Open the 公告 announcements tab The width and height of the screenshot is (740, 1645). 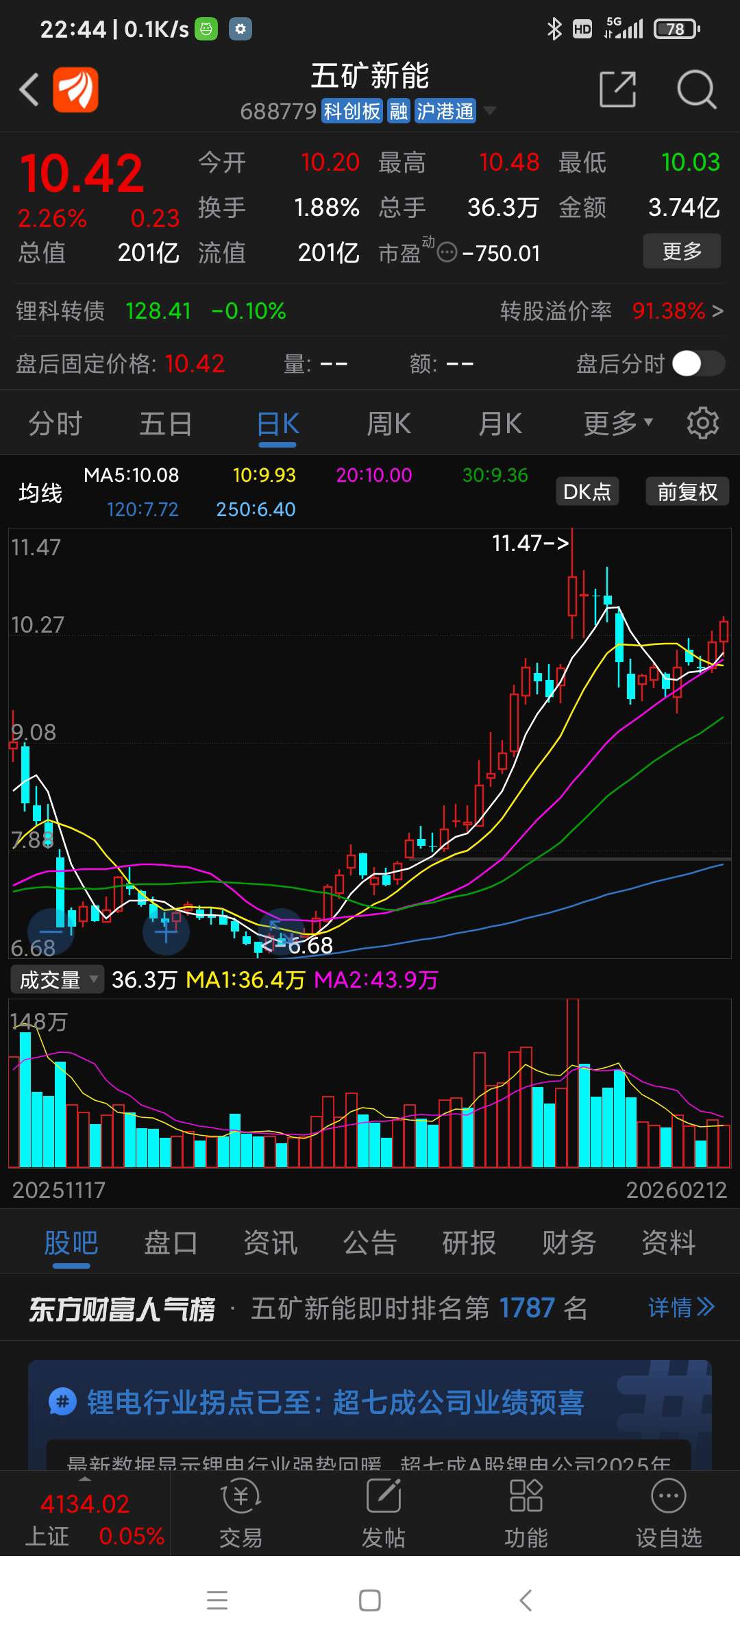[x=370, y=1242]
